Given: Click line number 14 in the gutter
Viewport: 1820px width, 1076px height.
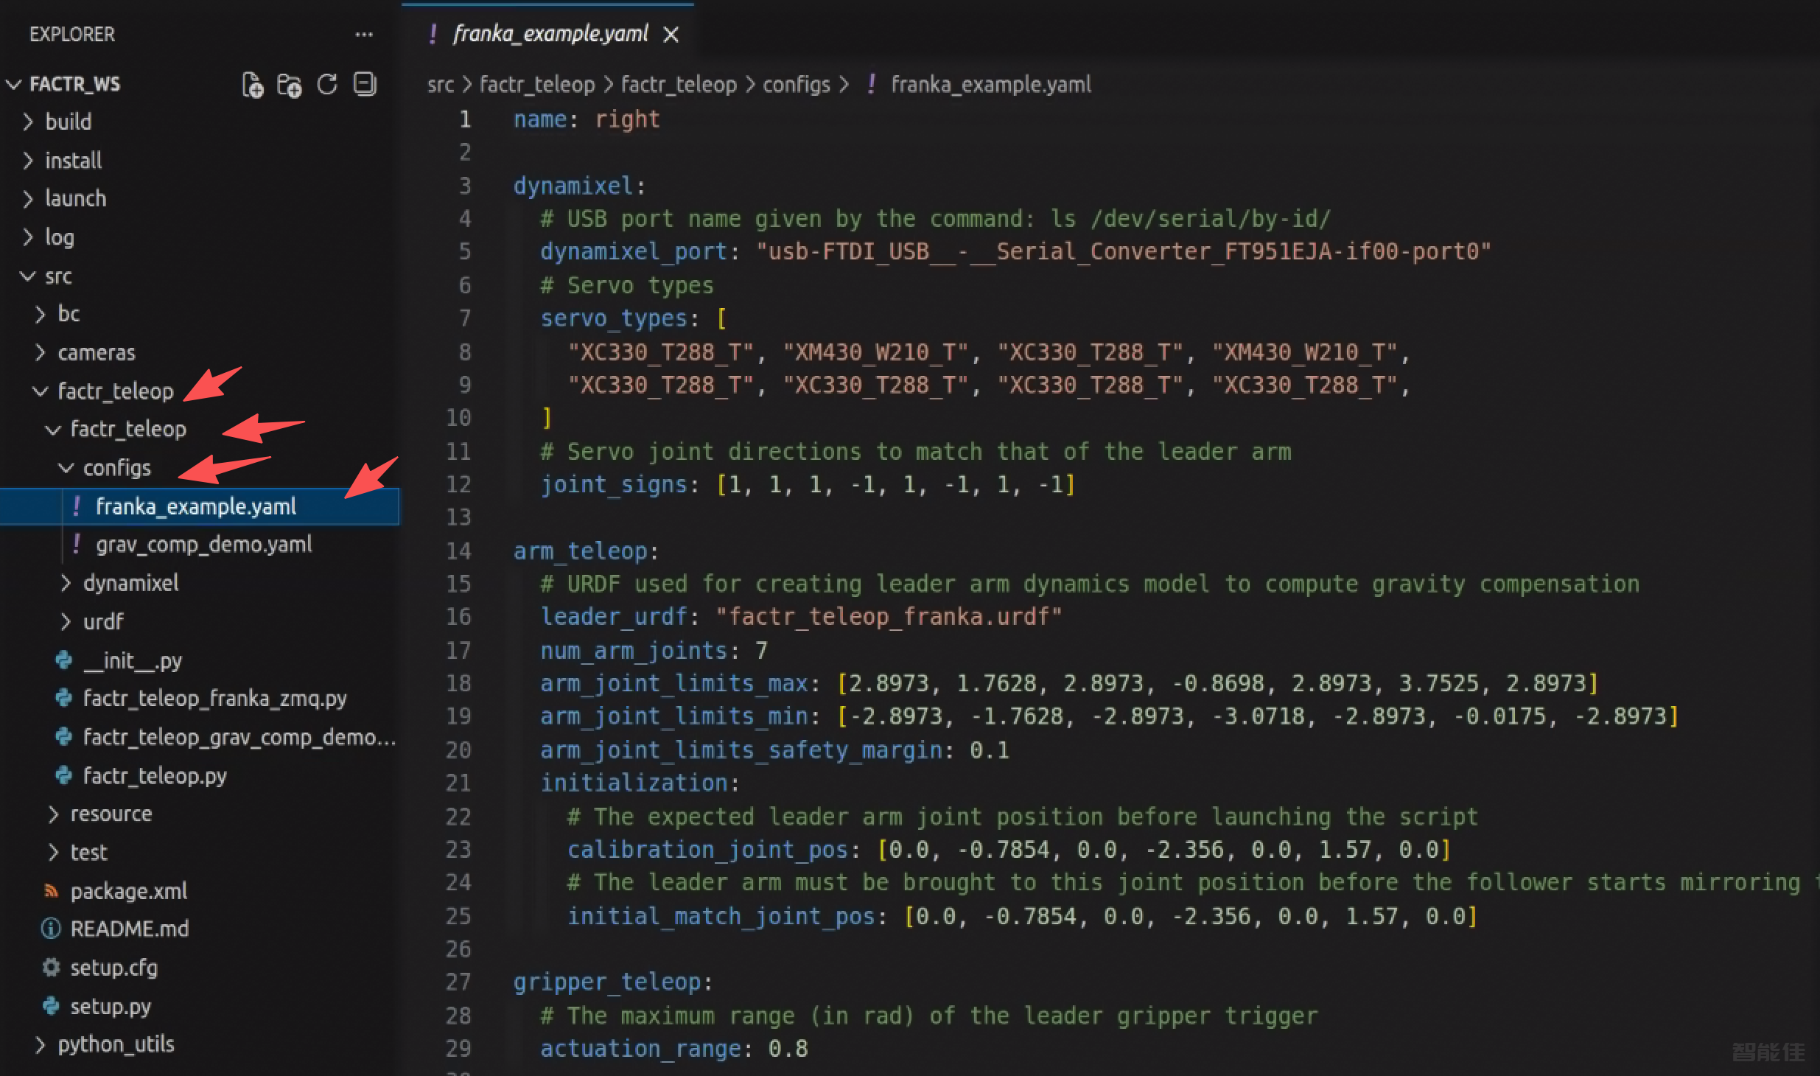Looking at the screenshot, I should coord(458,551).
